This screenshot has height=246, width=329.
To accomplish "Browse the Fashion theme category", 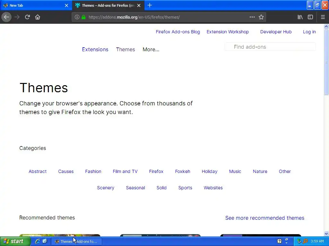I will (x=93, y=171).
